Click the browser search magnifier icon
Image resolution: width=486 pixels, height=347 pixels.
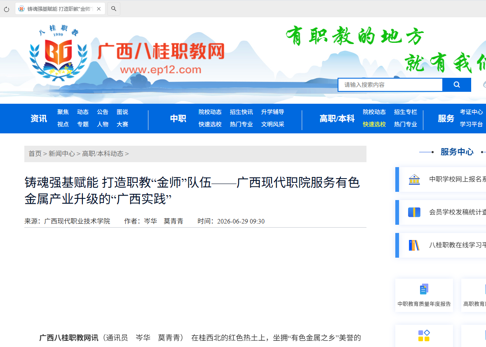[x=114, y=9]
